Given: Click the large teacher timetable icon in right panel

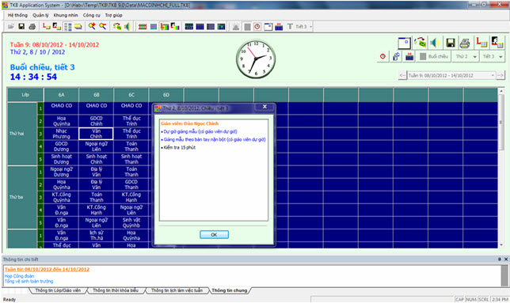Looking at the screenshot, I should click(497, 43).
